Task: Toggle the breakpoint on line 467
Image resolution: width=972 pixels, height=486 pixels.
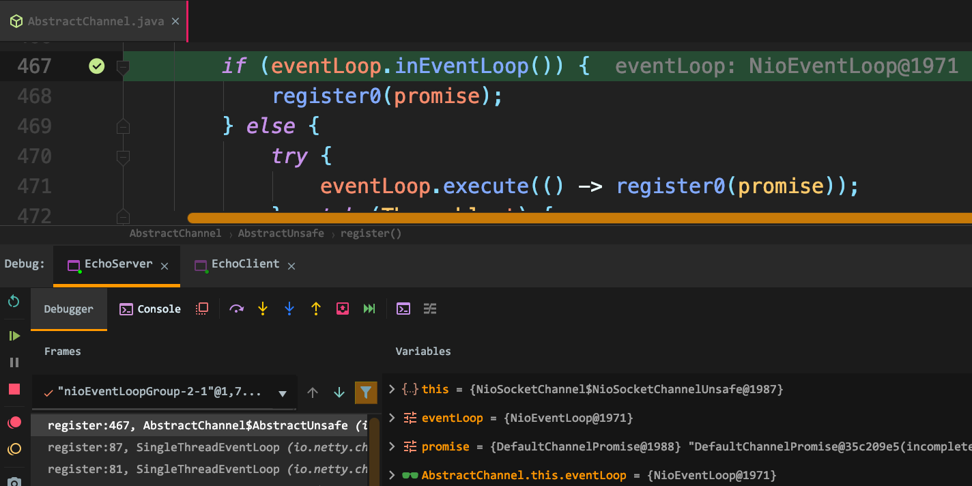Action: pos(97,66)
